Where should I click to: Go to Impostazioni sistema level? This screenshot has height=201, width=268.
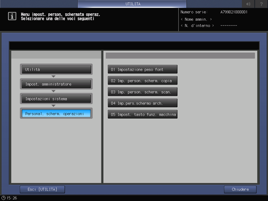coord(57,99)
